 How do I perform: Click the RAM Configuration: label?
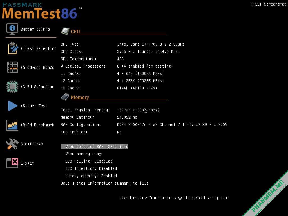[81, 125]
